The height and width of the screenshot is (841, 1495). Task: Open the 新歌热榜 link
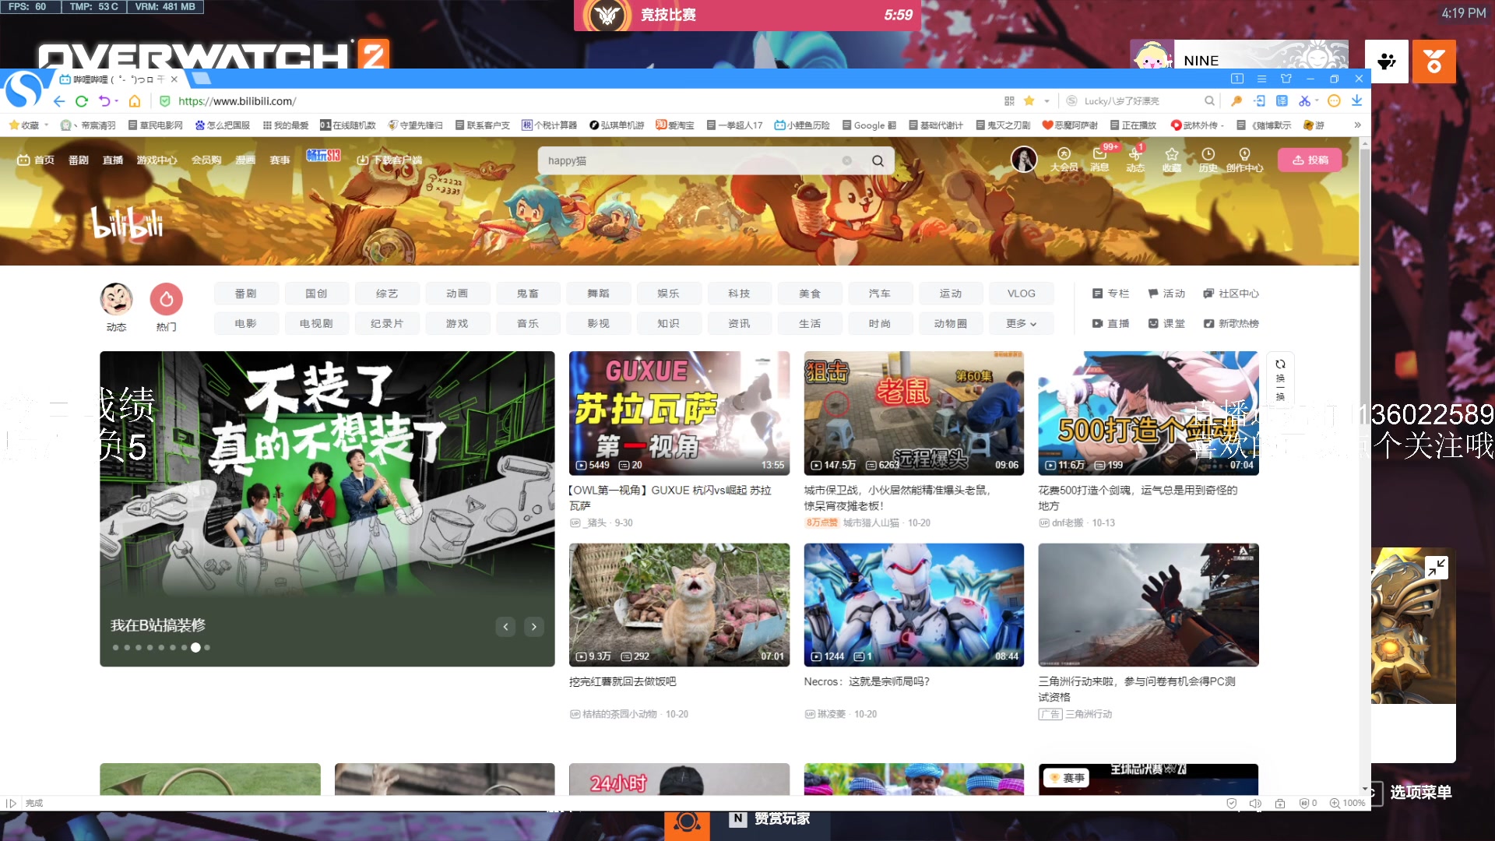1230,323
